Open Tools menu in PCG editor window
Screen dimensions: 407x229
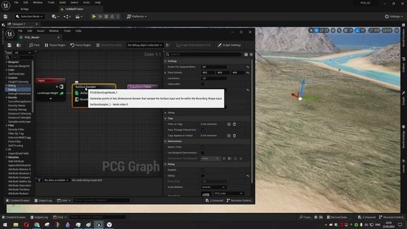point(67,31)
